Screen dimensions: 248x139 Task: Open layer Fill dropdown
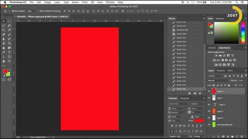(245, 85)
